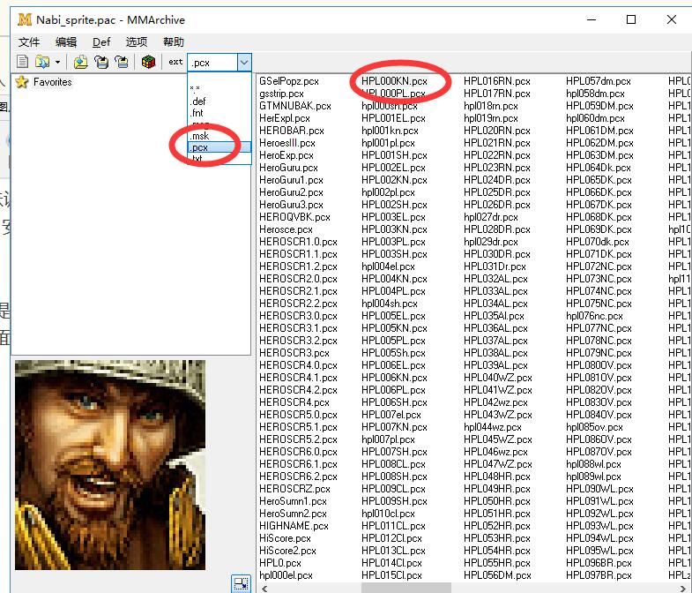Click the first Extract file icon
This screenshot has width=692, height=593.
101,62
